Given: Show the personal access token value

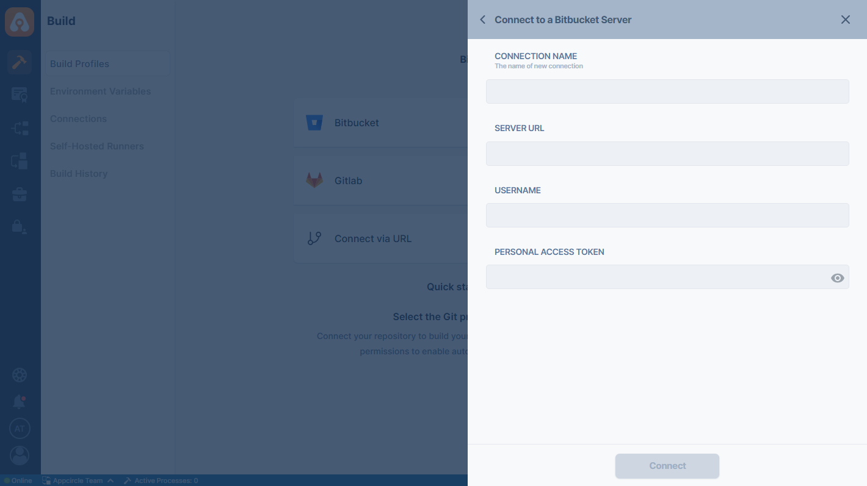Looking at the screenshot, I should pos(838,278).
